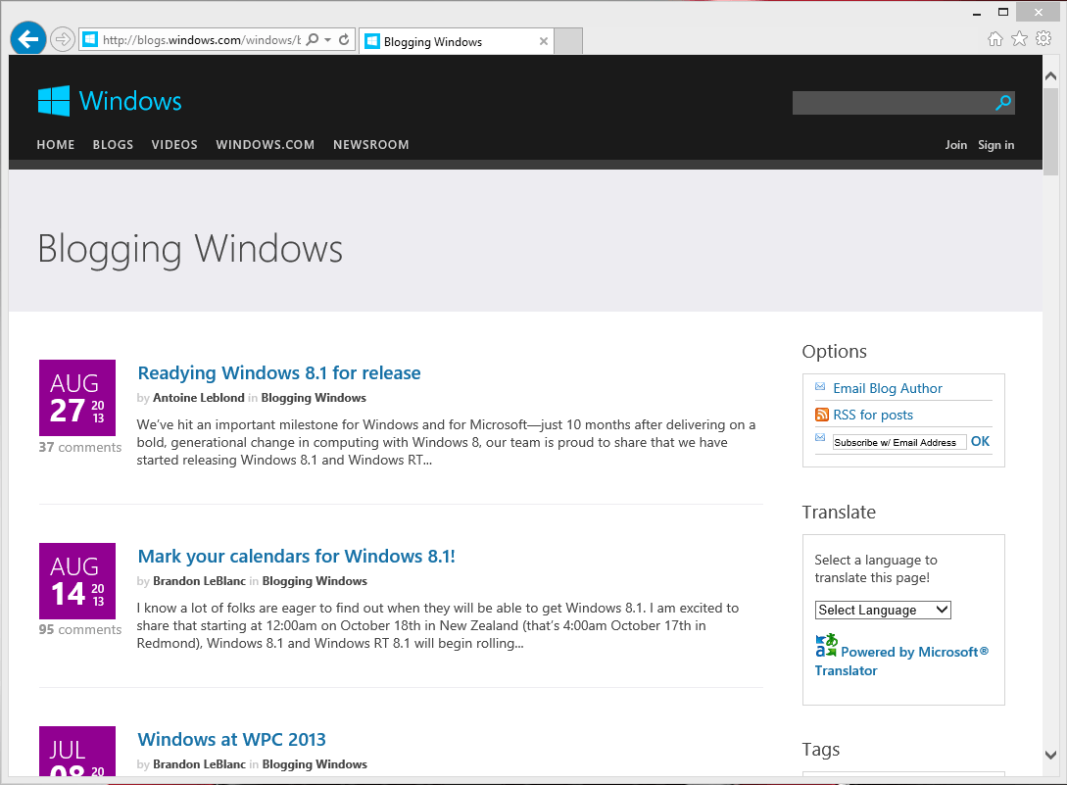This screenshot has height=785, width=1067.
Task: Click the Microsoft Translator logo icon
Action: tap(826, 646)
